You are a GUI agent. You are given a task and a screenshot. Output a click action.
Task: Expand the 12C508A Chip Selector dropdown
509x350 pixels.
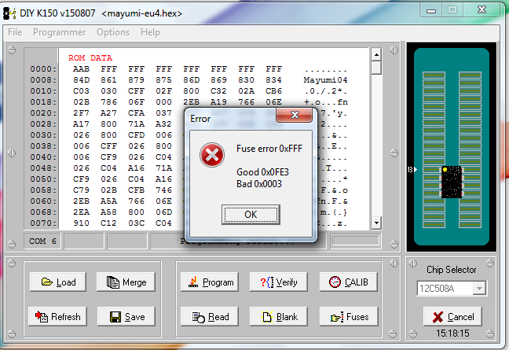[x=479, y=289]
